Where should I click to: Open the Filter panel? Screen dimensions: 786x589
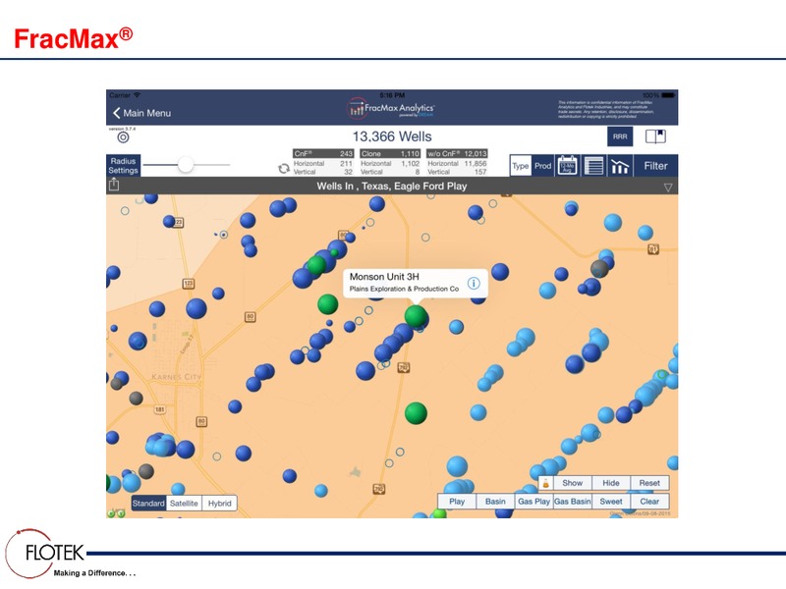[x=655, y=166]
